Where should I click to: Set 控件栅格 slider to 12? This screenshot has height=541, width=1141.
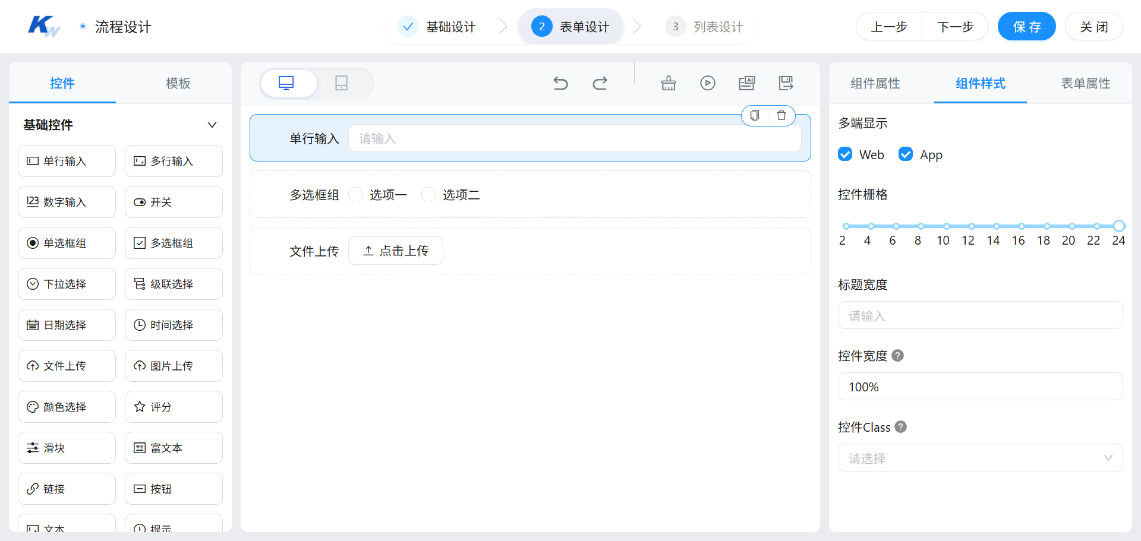tap(971, 226)
